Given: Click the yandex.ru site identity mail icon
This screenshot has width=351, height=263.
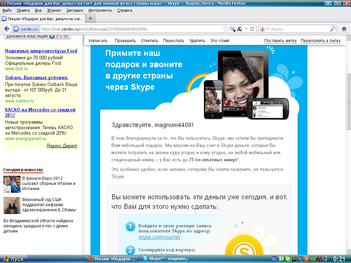Looking at the screenshot, I should click(16, 29).
